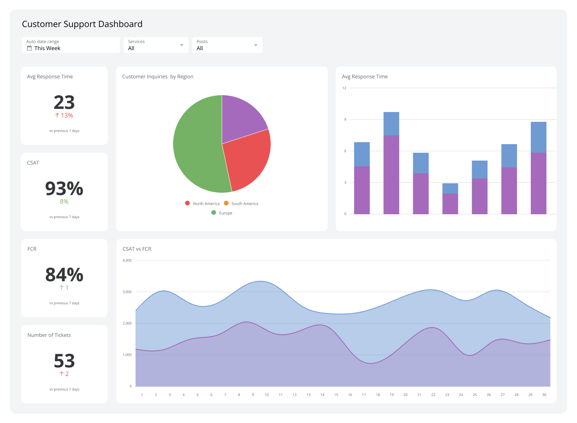Open the Services dropdown
This screenshot has width=577, height=423.
182,45
